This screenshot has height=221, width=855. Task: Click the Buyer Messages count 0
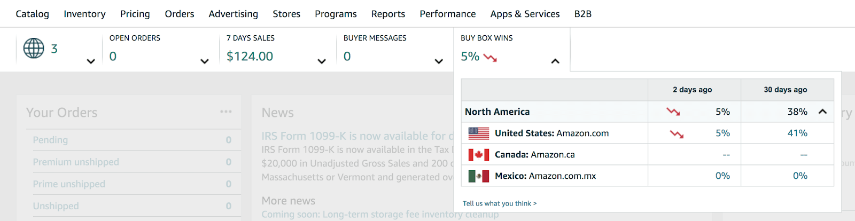[347, 56]
